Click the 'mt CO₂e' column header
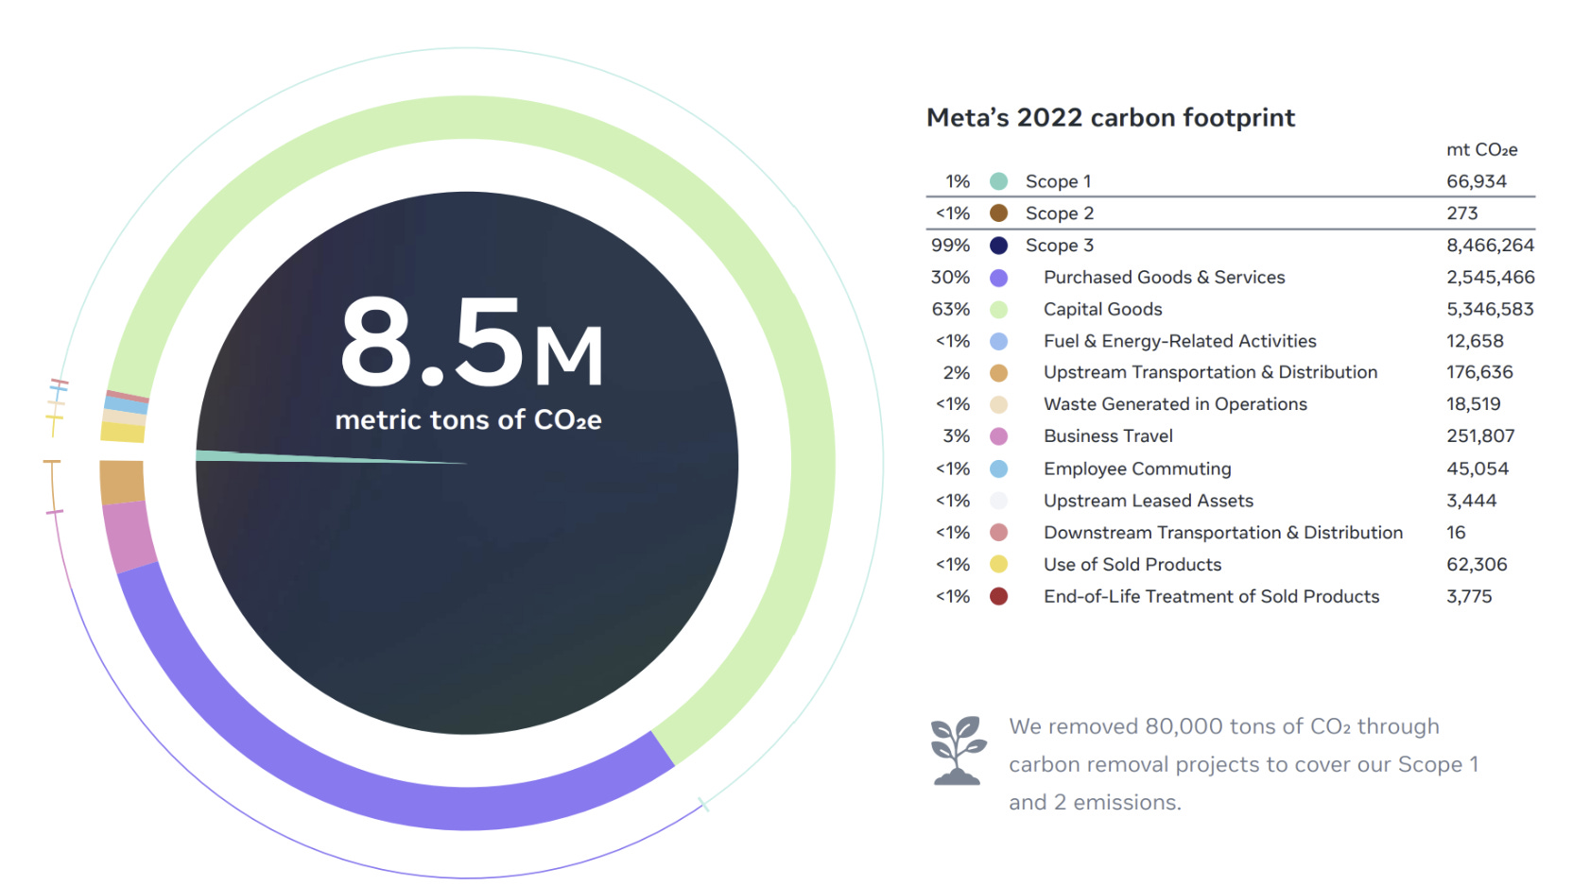Viewport: 1573px width, 886px height. click(x=1481, y=149)
